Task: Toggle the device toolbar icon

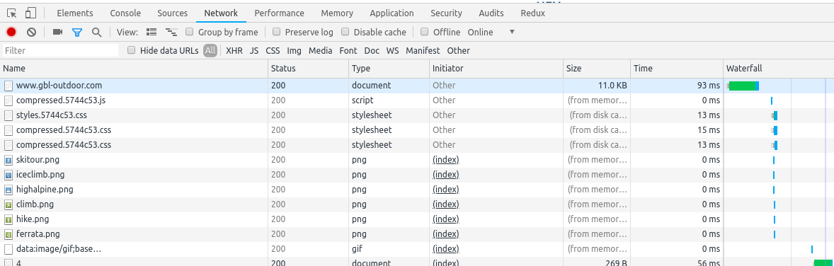Action: (31, 13)
